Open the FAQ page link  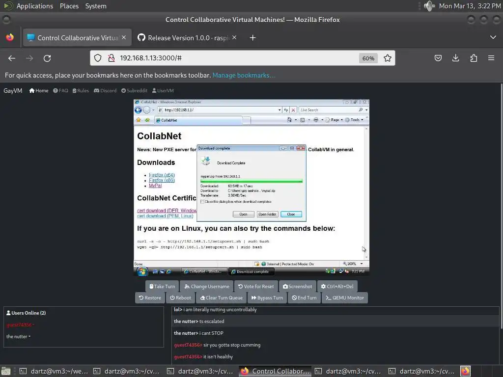[60, 91]
